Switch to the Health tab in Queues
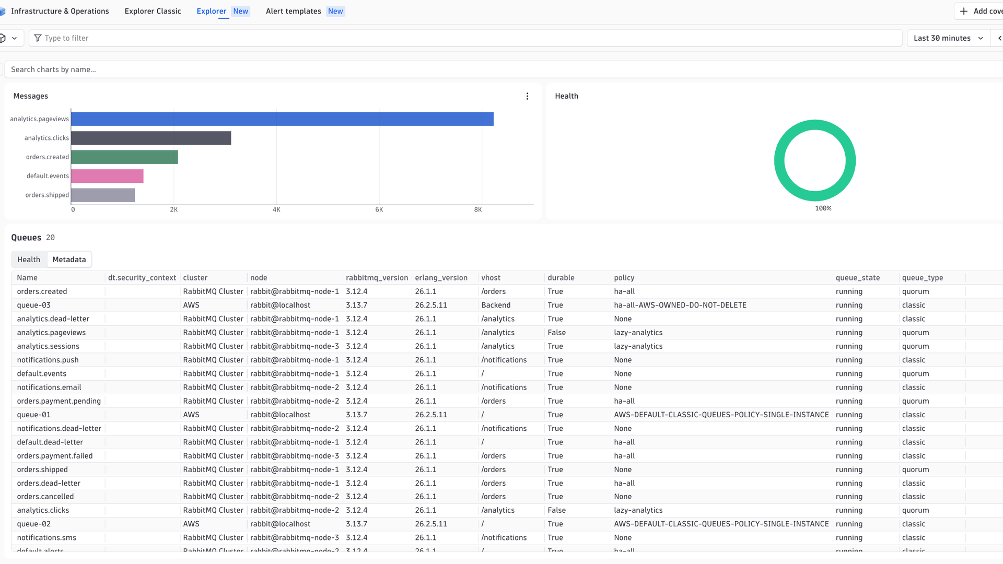This screenshot has height=564, width=1003. coord(29,260)
